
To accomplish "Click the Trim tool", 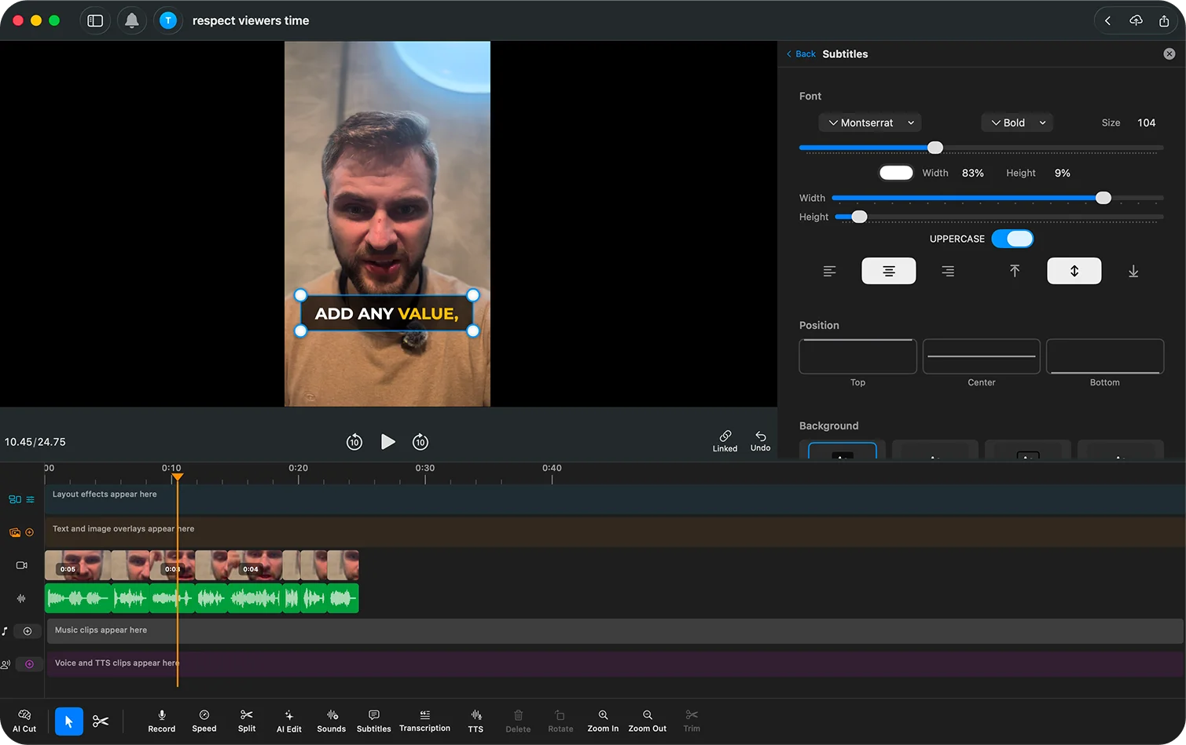I will click(x=692, y=721).
